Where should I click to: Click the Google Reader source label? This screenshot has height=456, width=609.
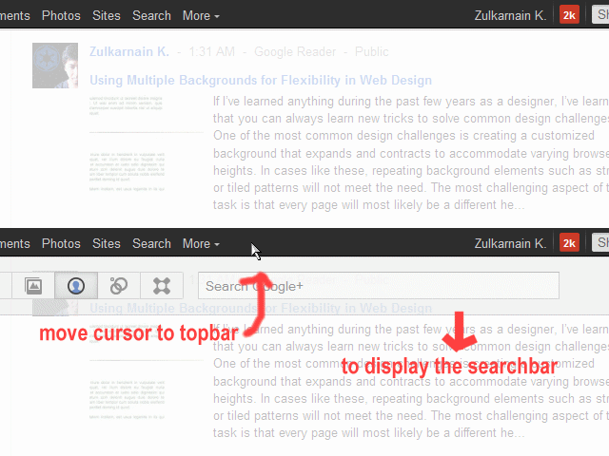point(295,51)
